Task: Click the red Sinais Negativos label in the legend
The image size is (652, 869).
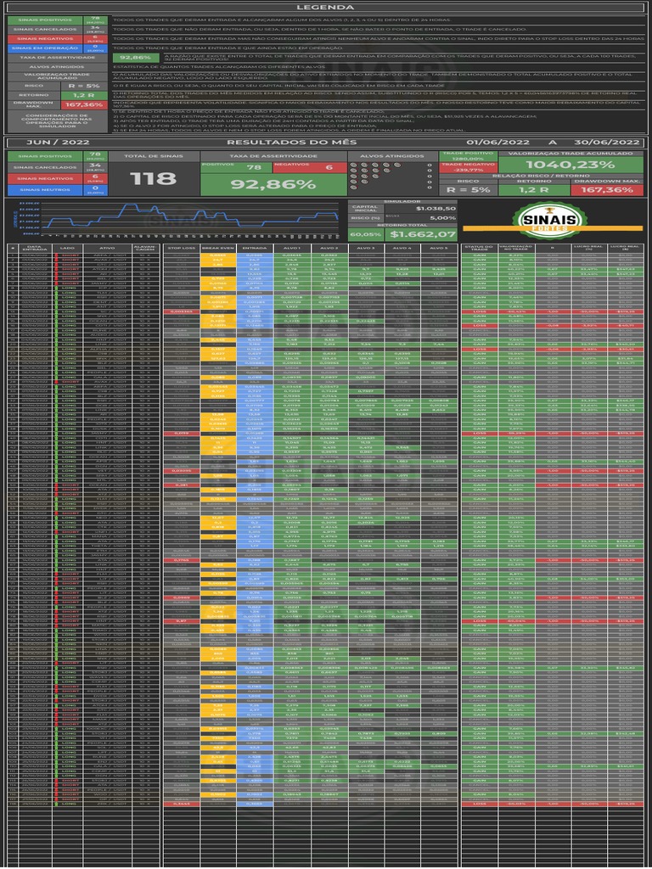Action: coord(45,38)
